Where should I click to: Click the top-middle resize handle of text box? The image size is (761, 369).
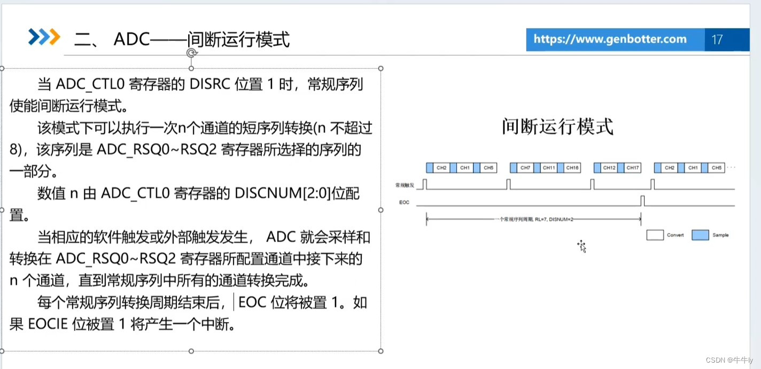point(191,68)
